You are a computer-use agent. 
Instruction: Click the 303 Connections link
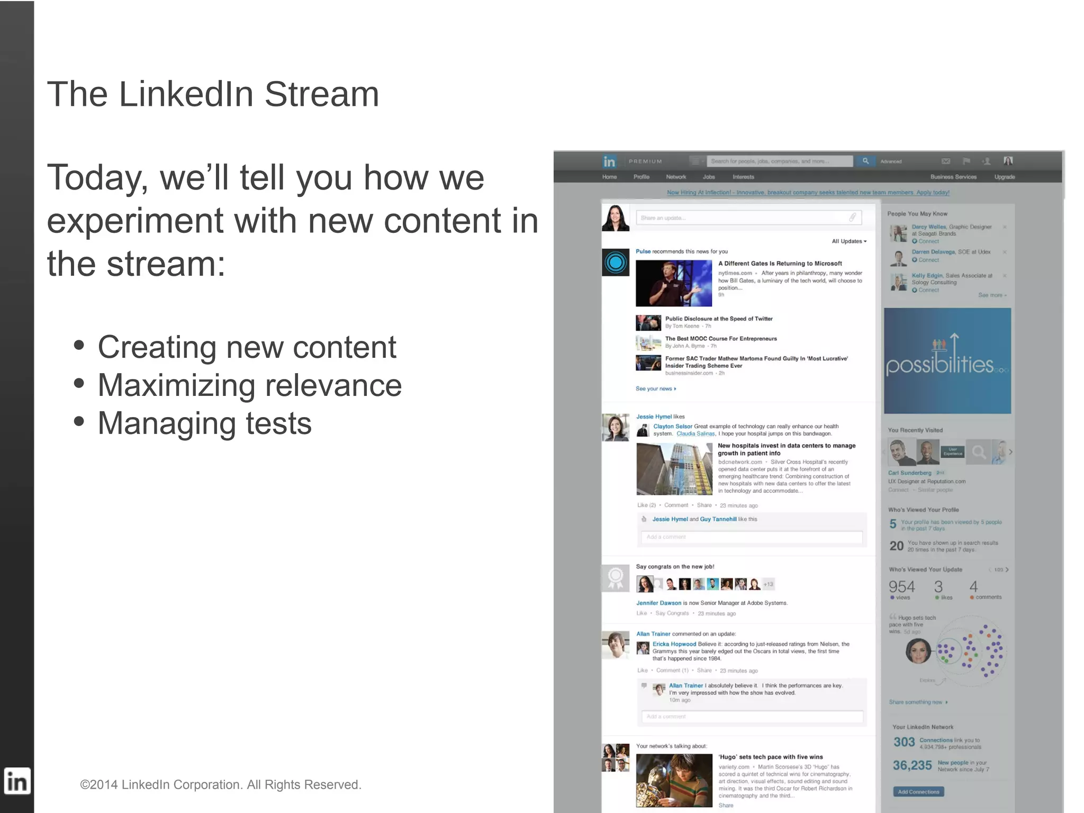tap(937, 743)
